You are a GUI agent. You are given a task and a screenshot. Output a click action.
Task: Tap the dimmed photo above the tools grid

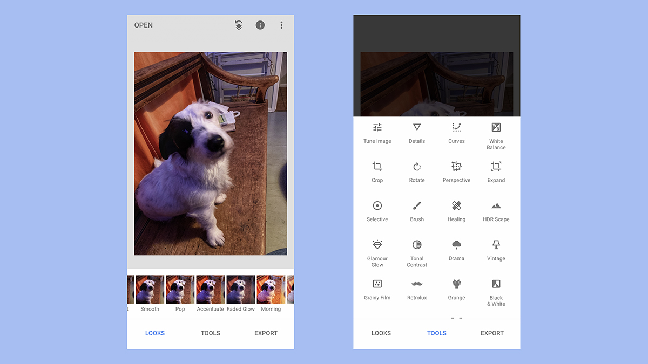[x=437, y=84]
